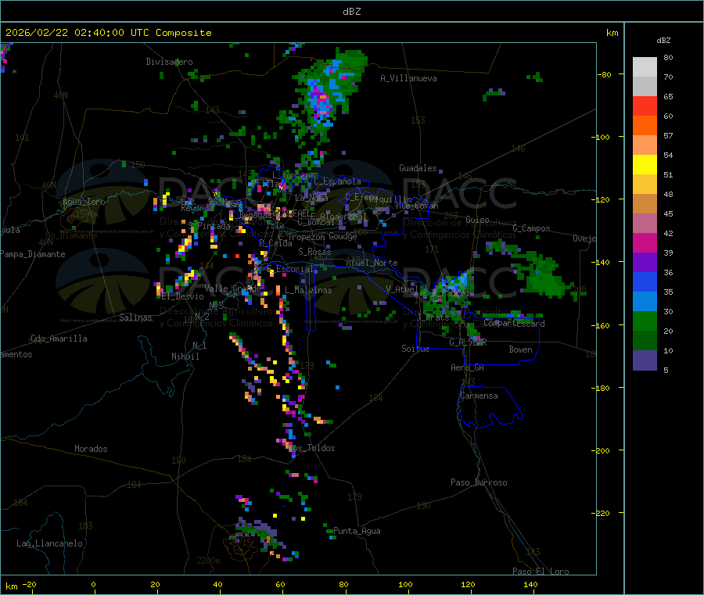Select the S_Rosas label
This screenshot has height=595, width=704.
[314, 252]
